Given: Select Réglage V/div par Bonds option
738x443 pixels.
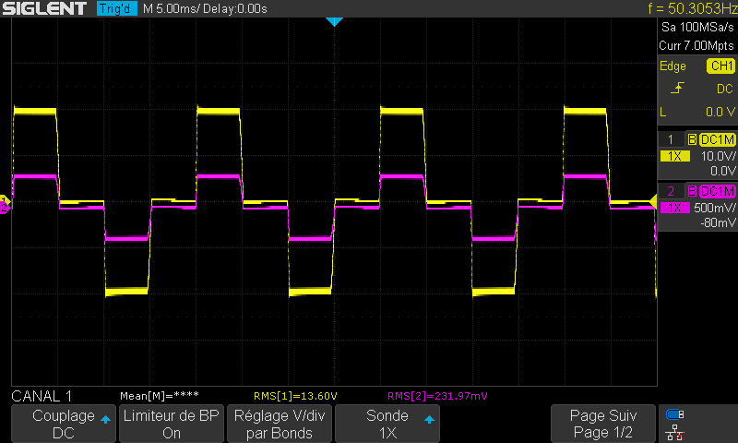Looking at the screenshot, I should [x=280, y=424].
